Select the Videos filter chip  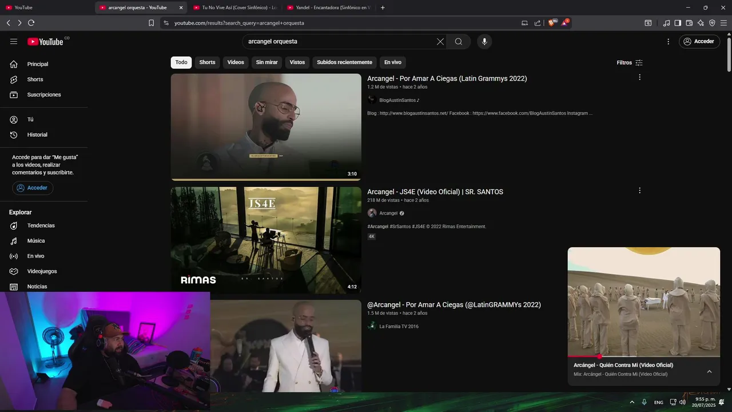click(236, 62)
